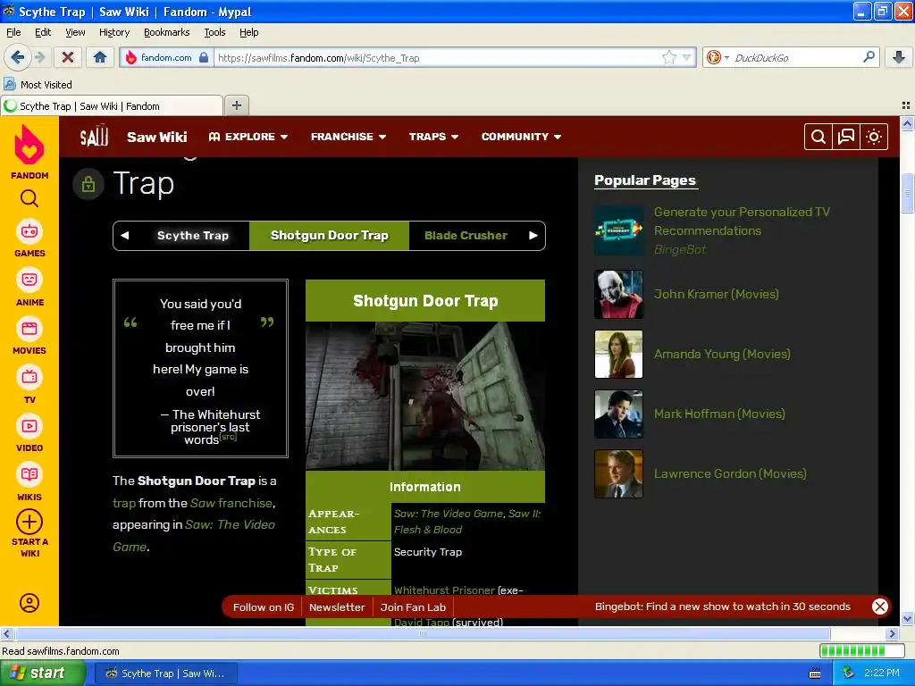Open the Bookmarks menu
Viewport: 915px width, 686px height.
point(166,32)
